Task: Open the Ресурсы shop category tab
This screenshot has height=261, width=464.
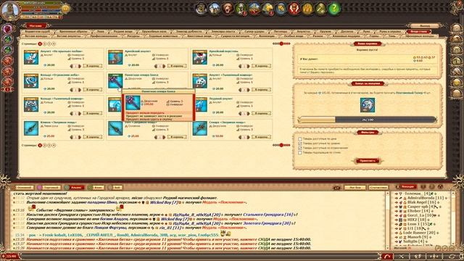Action: tap(133, 36)
